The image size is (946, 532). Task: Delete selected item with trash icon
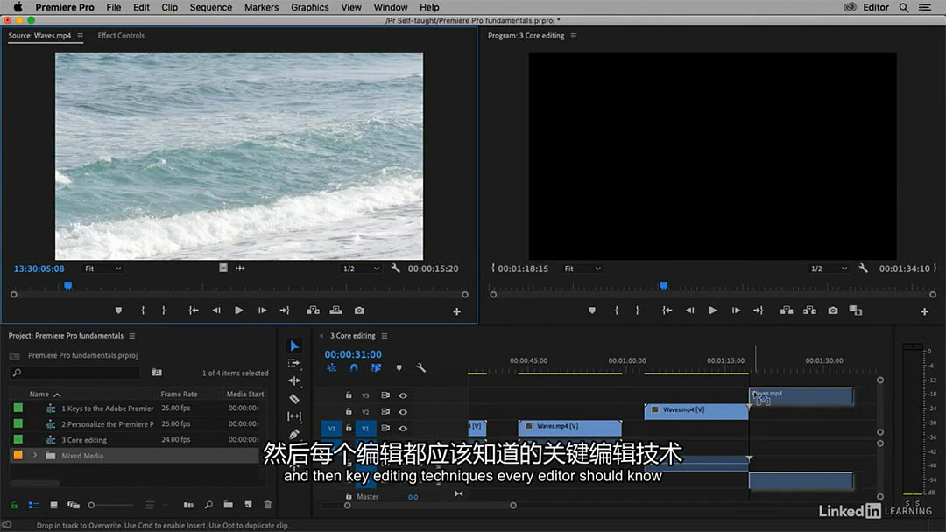pos(268,505)
